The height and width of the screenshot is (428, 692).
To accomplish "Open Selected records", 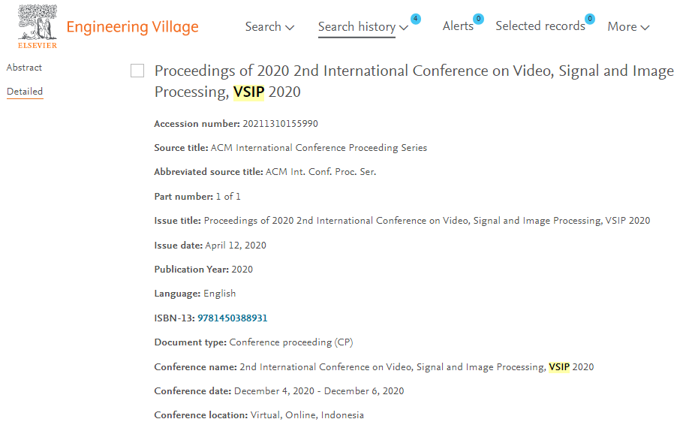I will coord(540,26).
